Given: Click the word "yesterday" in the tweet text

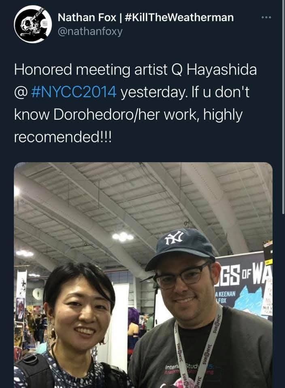Looking at the screenshot, I should tap(152, 93).
